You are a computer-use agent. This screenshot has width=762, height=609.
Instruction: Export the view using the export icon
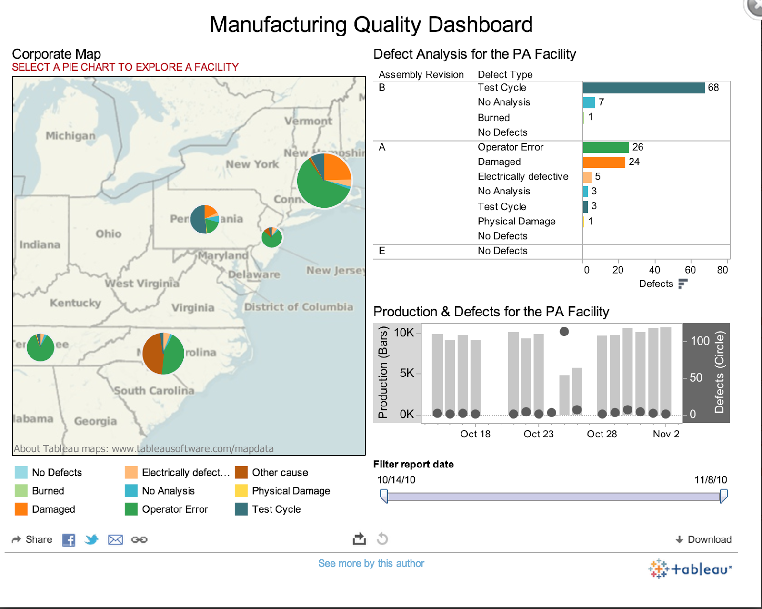(x=360, y=538)
